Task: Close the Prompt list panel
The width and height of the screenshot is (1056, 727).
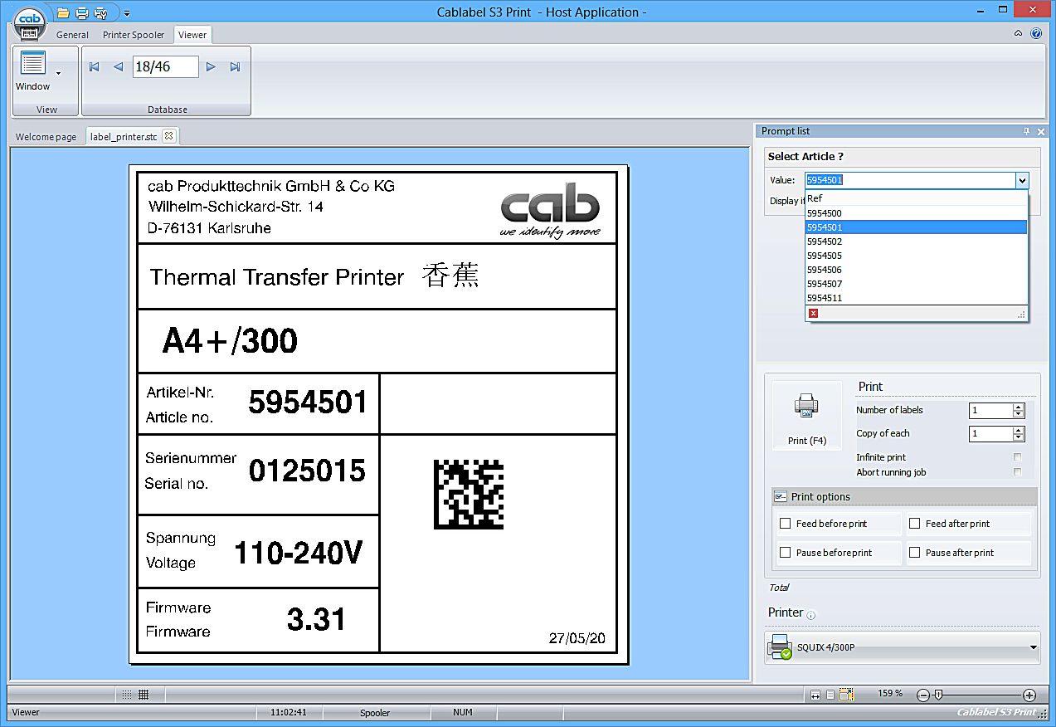Action: coord(1041,131)
